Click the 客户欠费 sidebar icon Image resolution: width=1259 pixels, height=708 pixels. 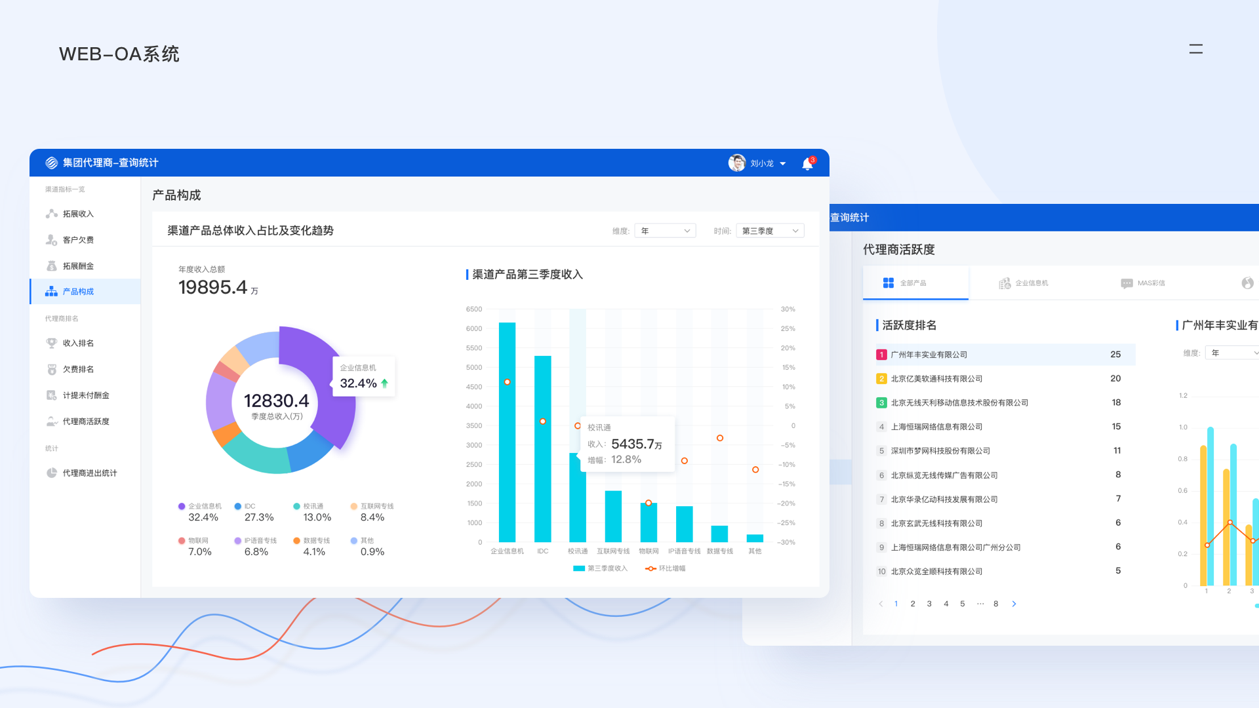click(x=52, y=240)
